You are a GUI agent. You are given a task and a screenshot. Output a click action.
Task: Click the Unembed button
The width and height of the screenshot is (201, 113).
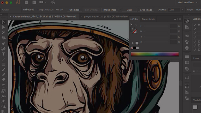click(x=74, y=10)
